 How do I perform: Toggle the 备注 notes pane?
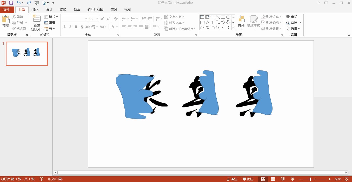tap(232, 179)
